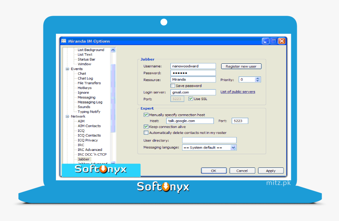The width and height of the screenshot is (339, 221).
Task: Click the Username input field
Action: 193,66
